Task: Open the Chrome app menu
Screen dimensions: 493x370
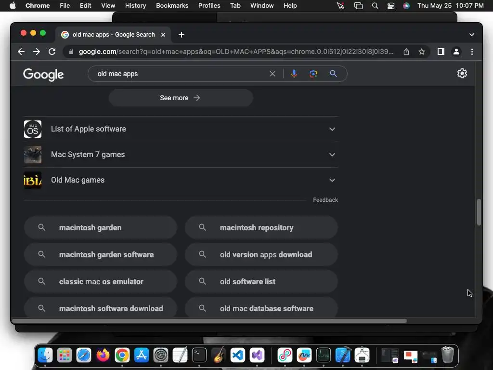Action: (x=38, y=5)
